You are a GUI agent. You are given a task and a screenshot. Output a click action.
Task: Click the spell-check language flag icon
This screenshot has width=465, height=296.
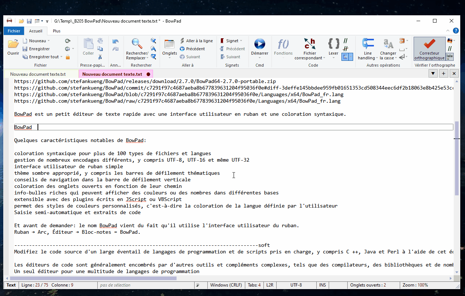[450, 41]
